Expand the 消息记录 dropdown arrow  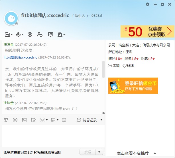tap(101, 120)
